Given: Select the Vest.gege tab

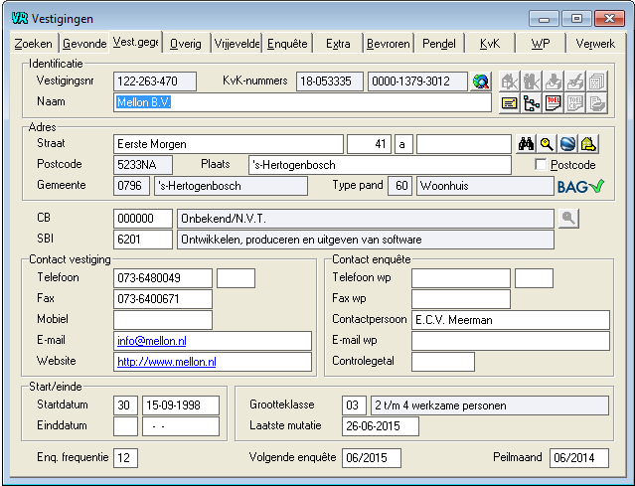Looking at the screenshot, I should tap(135, 42).
